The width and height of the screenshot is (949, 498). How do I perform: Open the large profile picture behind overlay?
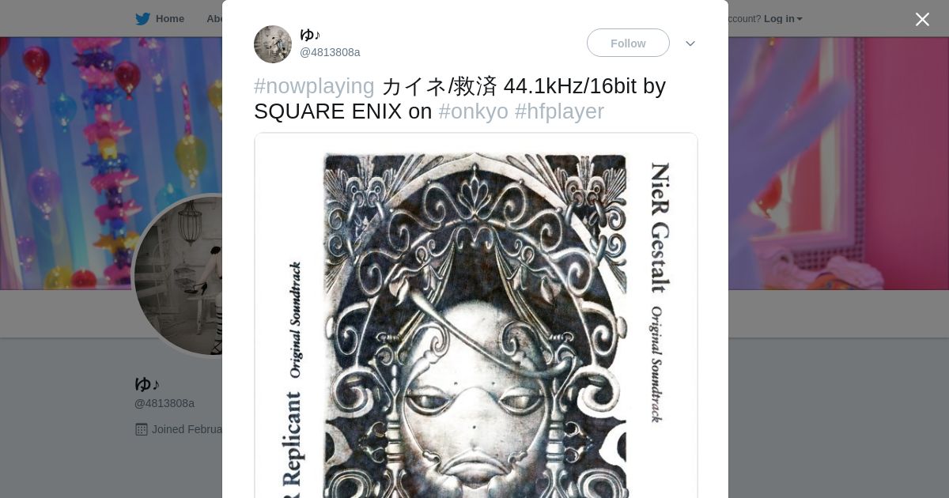(x=178, y=276)
